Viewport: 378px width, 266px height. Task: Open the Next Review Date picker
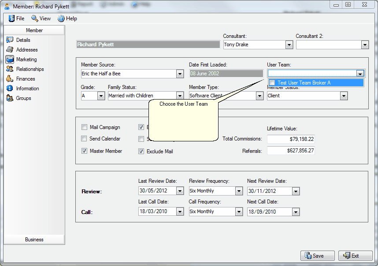pos(296,191)
